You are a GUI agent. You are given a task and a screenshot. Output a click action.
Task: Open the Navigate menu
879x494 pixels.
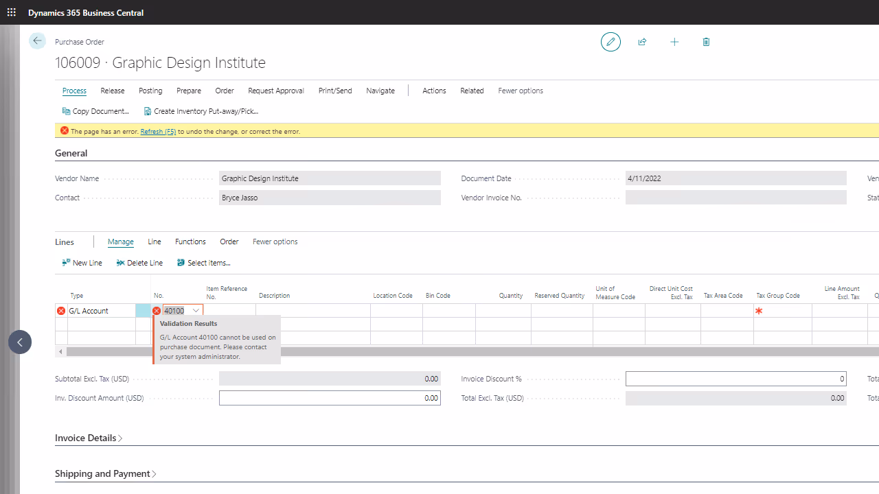(x=380, y=91)
